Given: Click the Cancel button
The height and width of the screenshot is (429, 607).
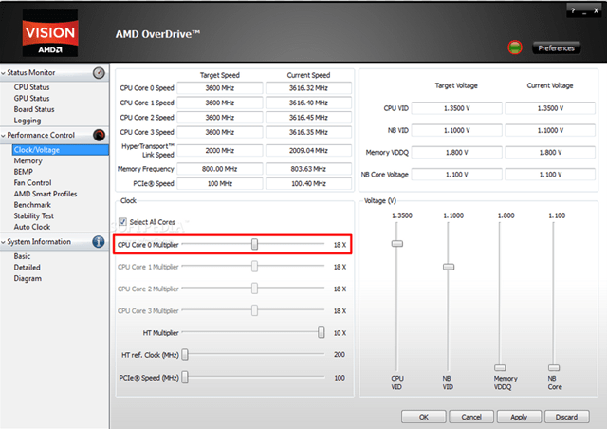Looking at the screenshot, I should tap(471, 417).
